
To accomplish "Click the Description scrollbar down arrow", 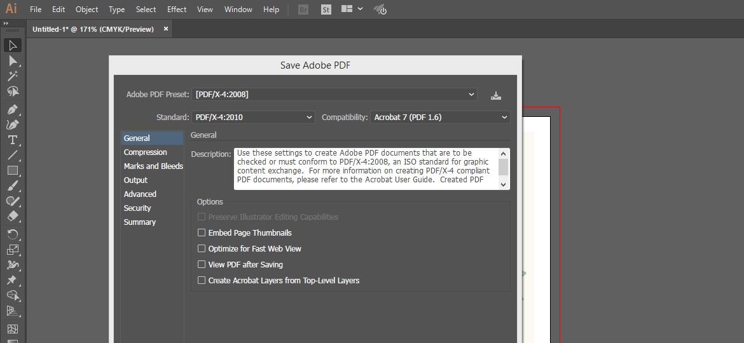I will point(504,185).
